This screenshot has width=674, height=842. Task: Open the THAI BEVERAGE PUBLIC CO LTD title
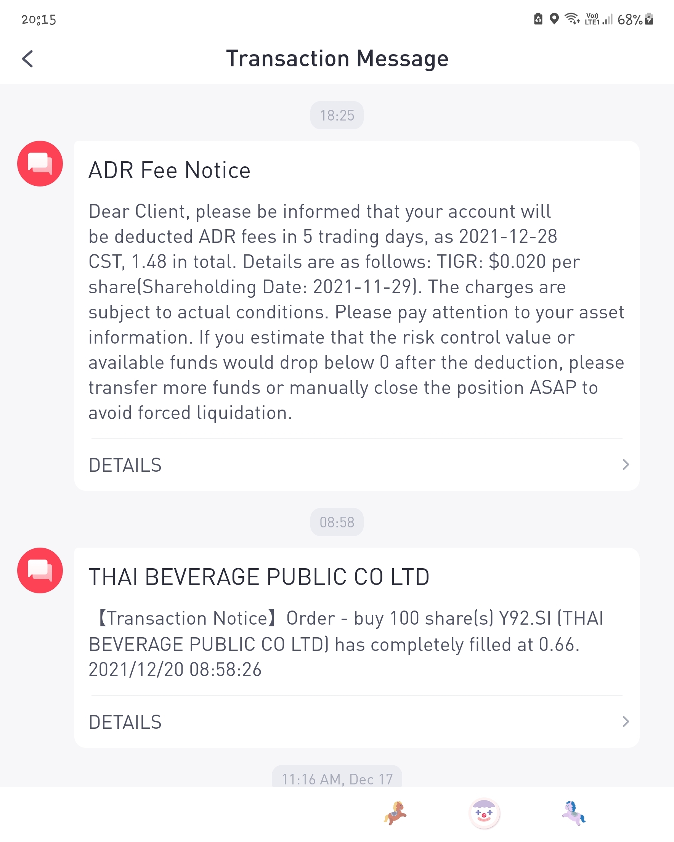point(259,577)
